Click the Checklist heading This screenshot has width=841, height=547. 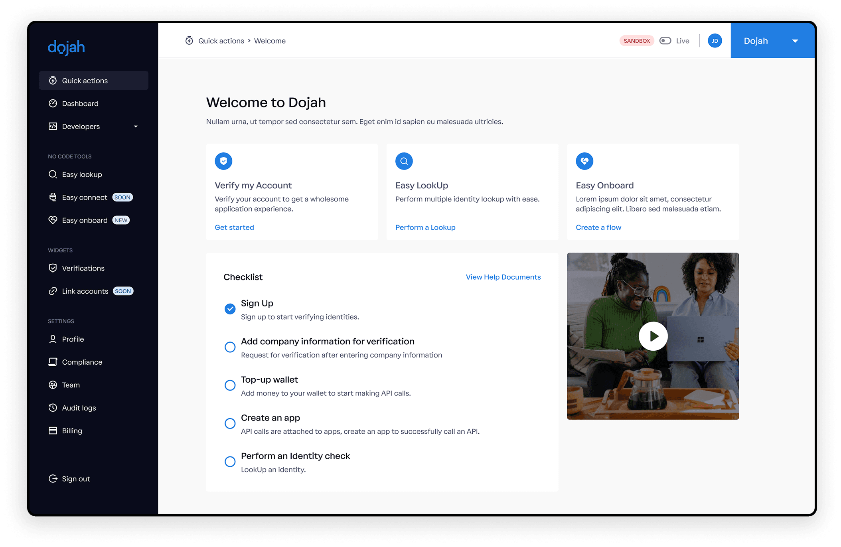point(243,277)
